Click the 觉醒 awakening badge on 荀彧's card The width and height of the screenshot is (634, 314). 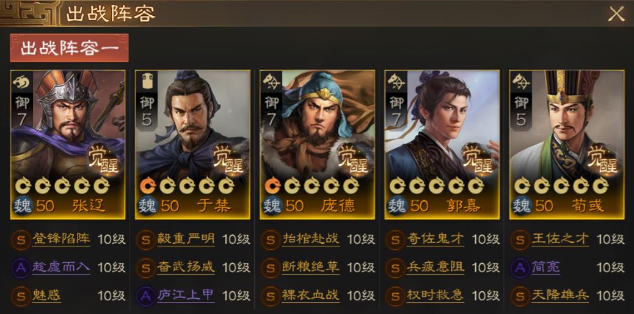click(599, 158)
